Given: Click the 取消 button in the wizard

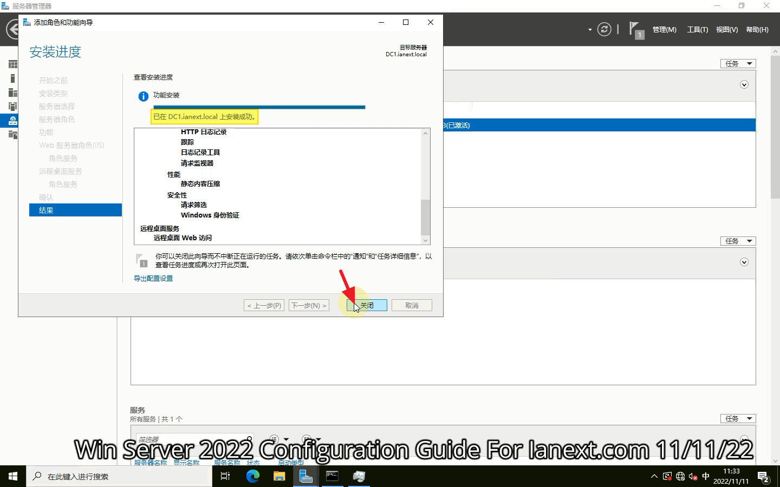Looking at the screenshot, I should (412, 305).
